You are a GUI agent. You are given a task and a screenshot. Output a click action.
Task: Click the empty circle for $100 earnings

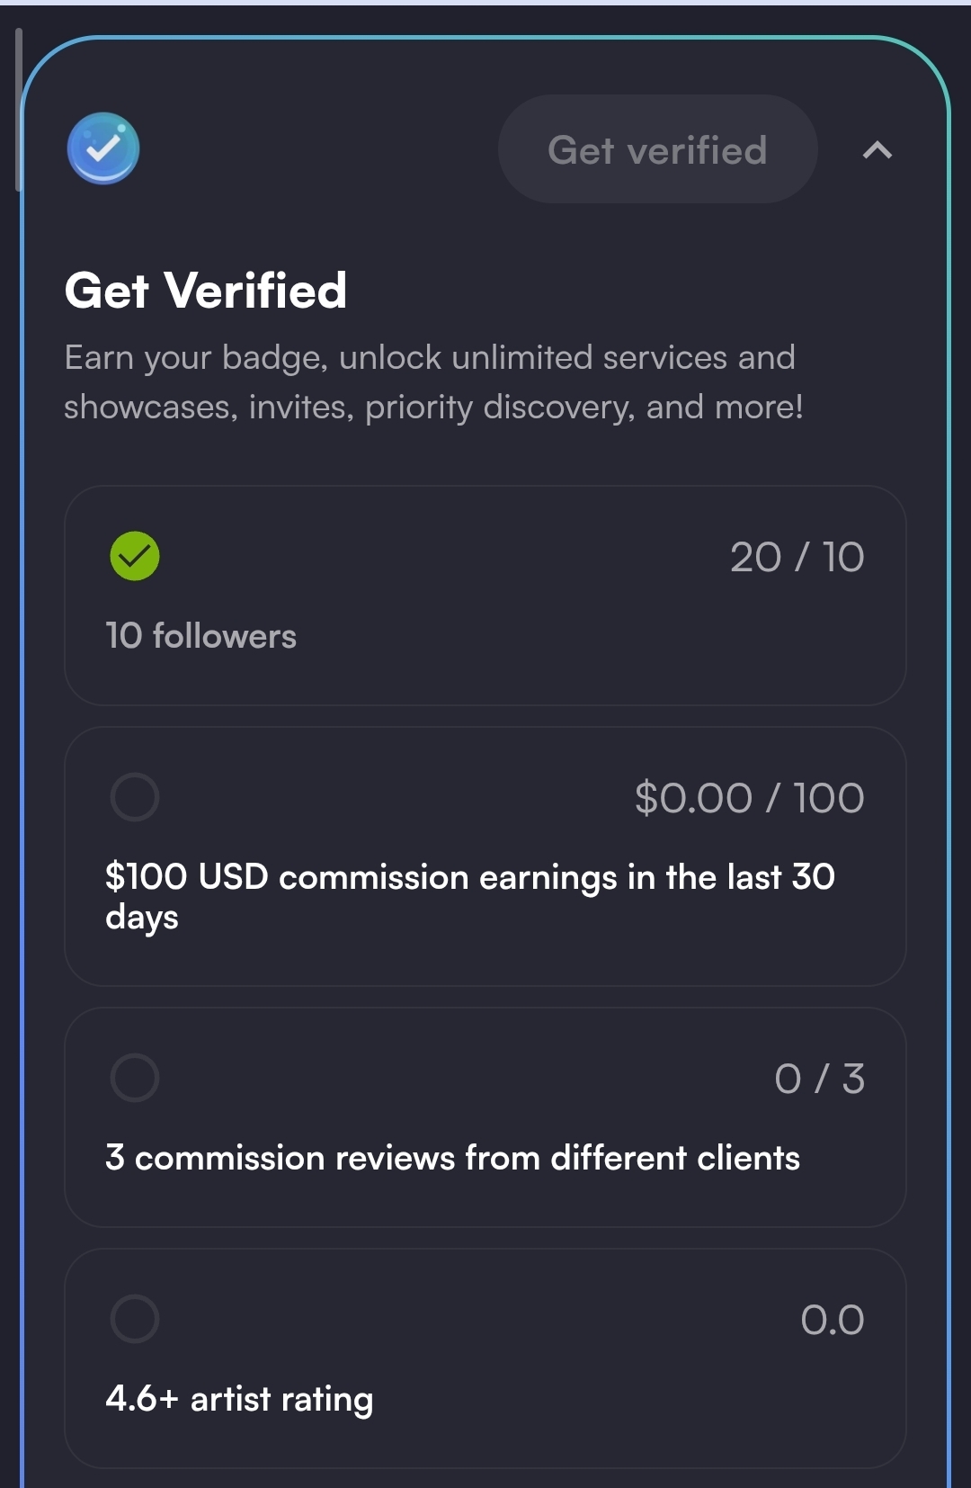[135, 797]
